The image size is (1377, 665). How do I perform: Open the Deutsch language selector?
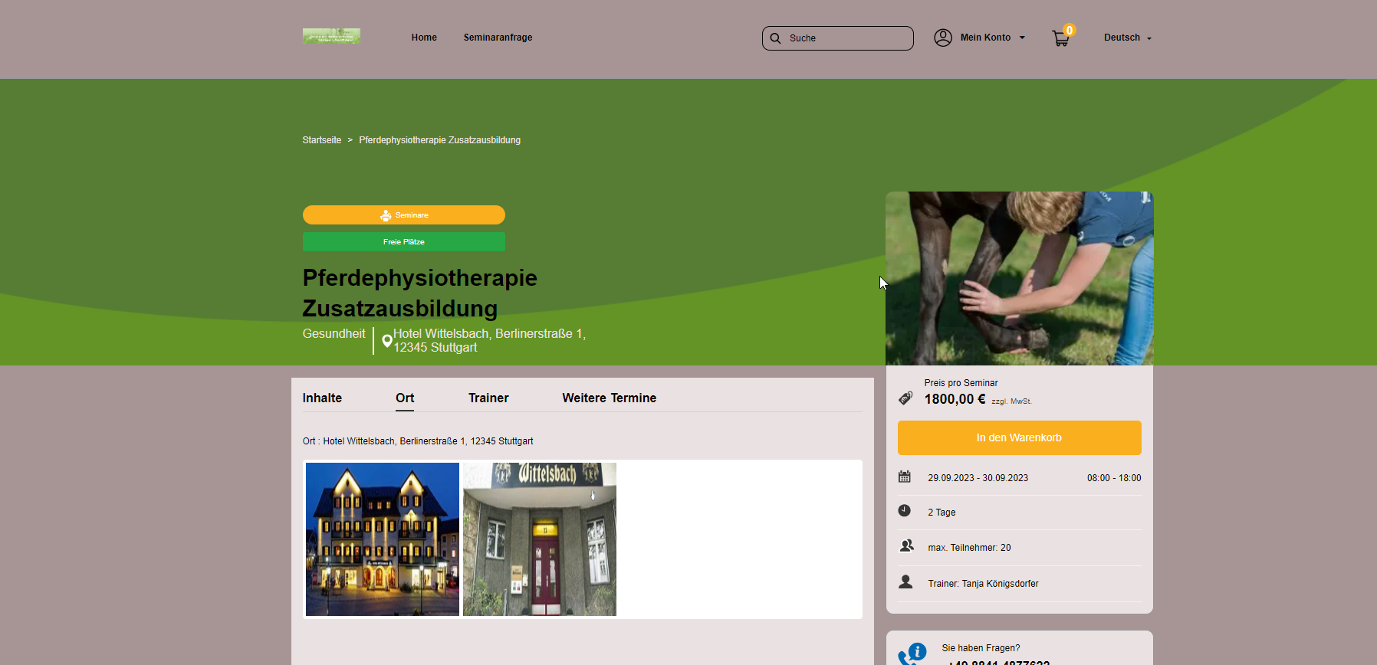click(1127, 38)
